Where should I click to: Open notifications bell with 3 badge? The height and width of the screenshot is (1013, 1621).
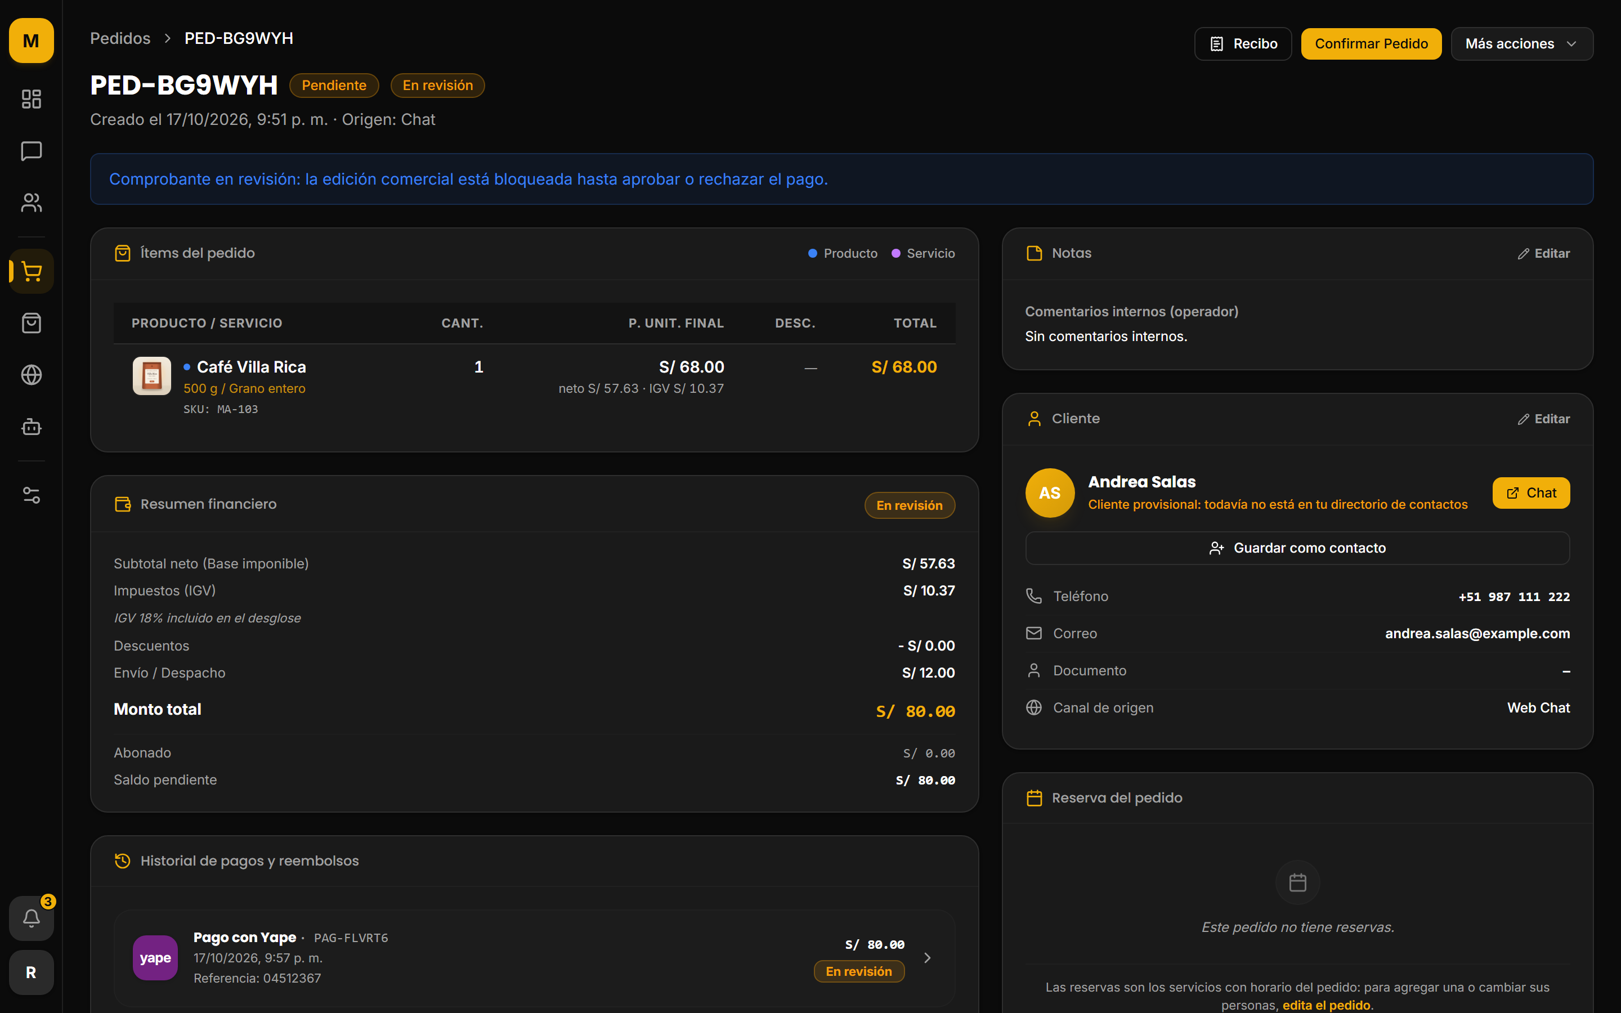point(32,918)
